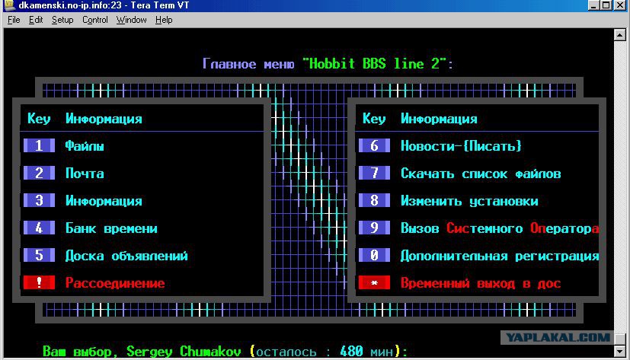Screen dimensions: 630x360
Task: Click the Главное меню Hobbit BBS heading
Action: pyautogui.click(x=328, y=63)
